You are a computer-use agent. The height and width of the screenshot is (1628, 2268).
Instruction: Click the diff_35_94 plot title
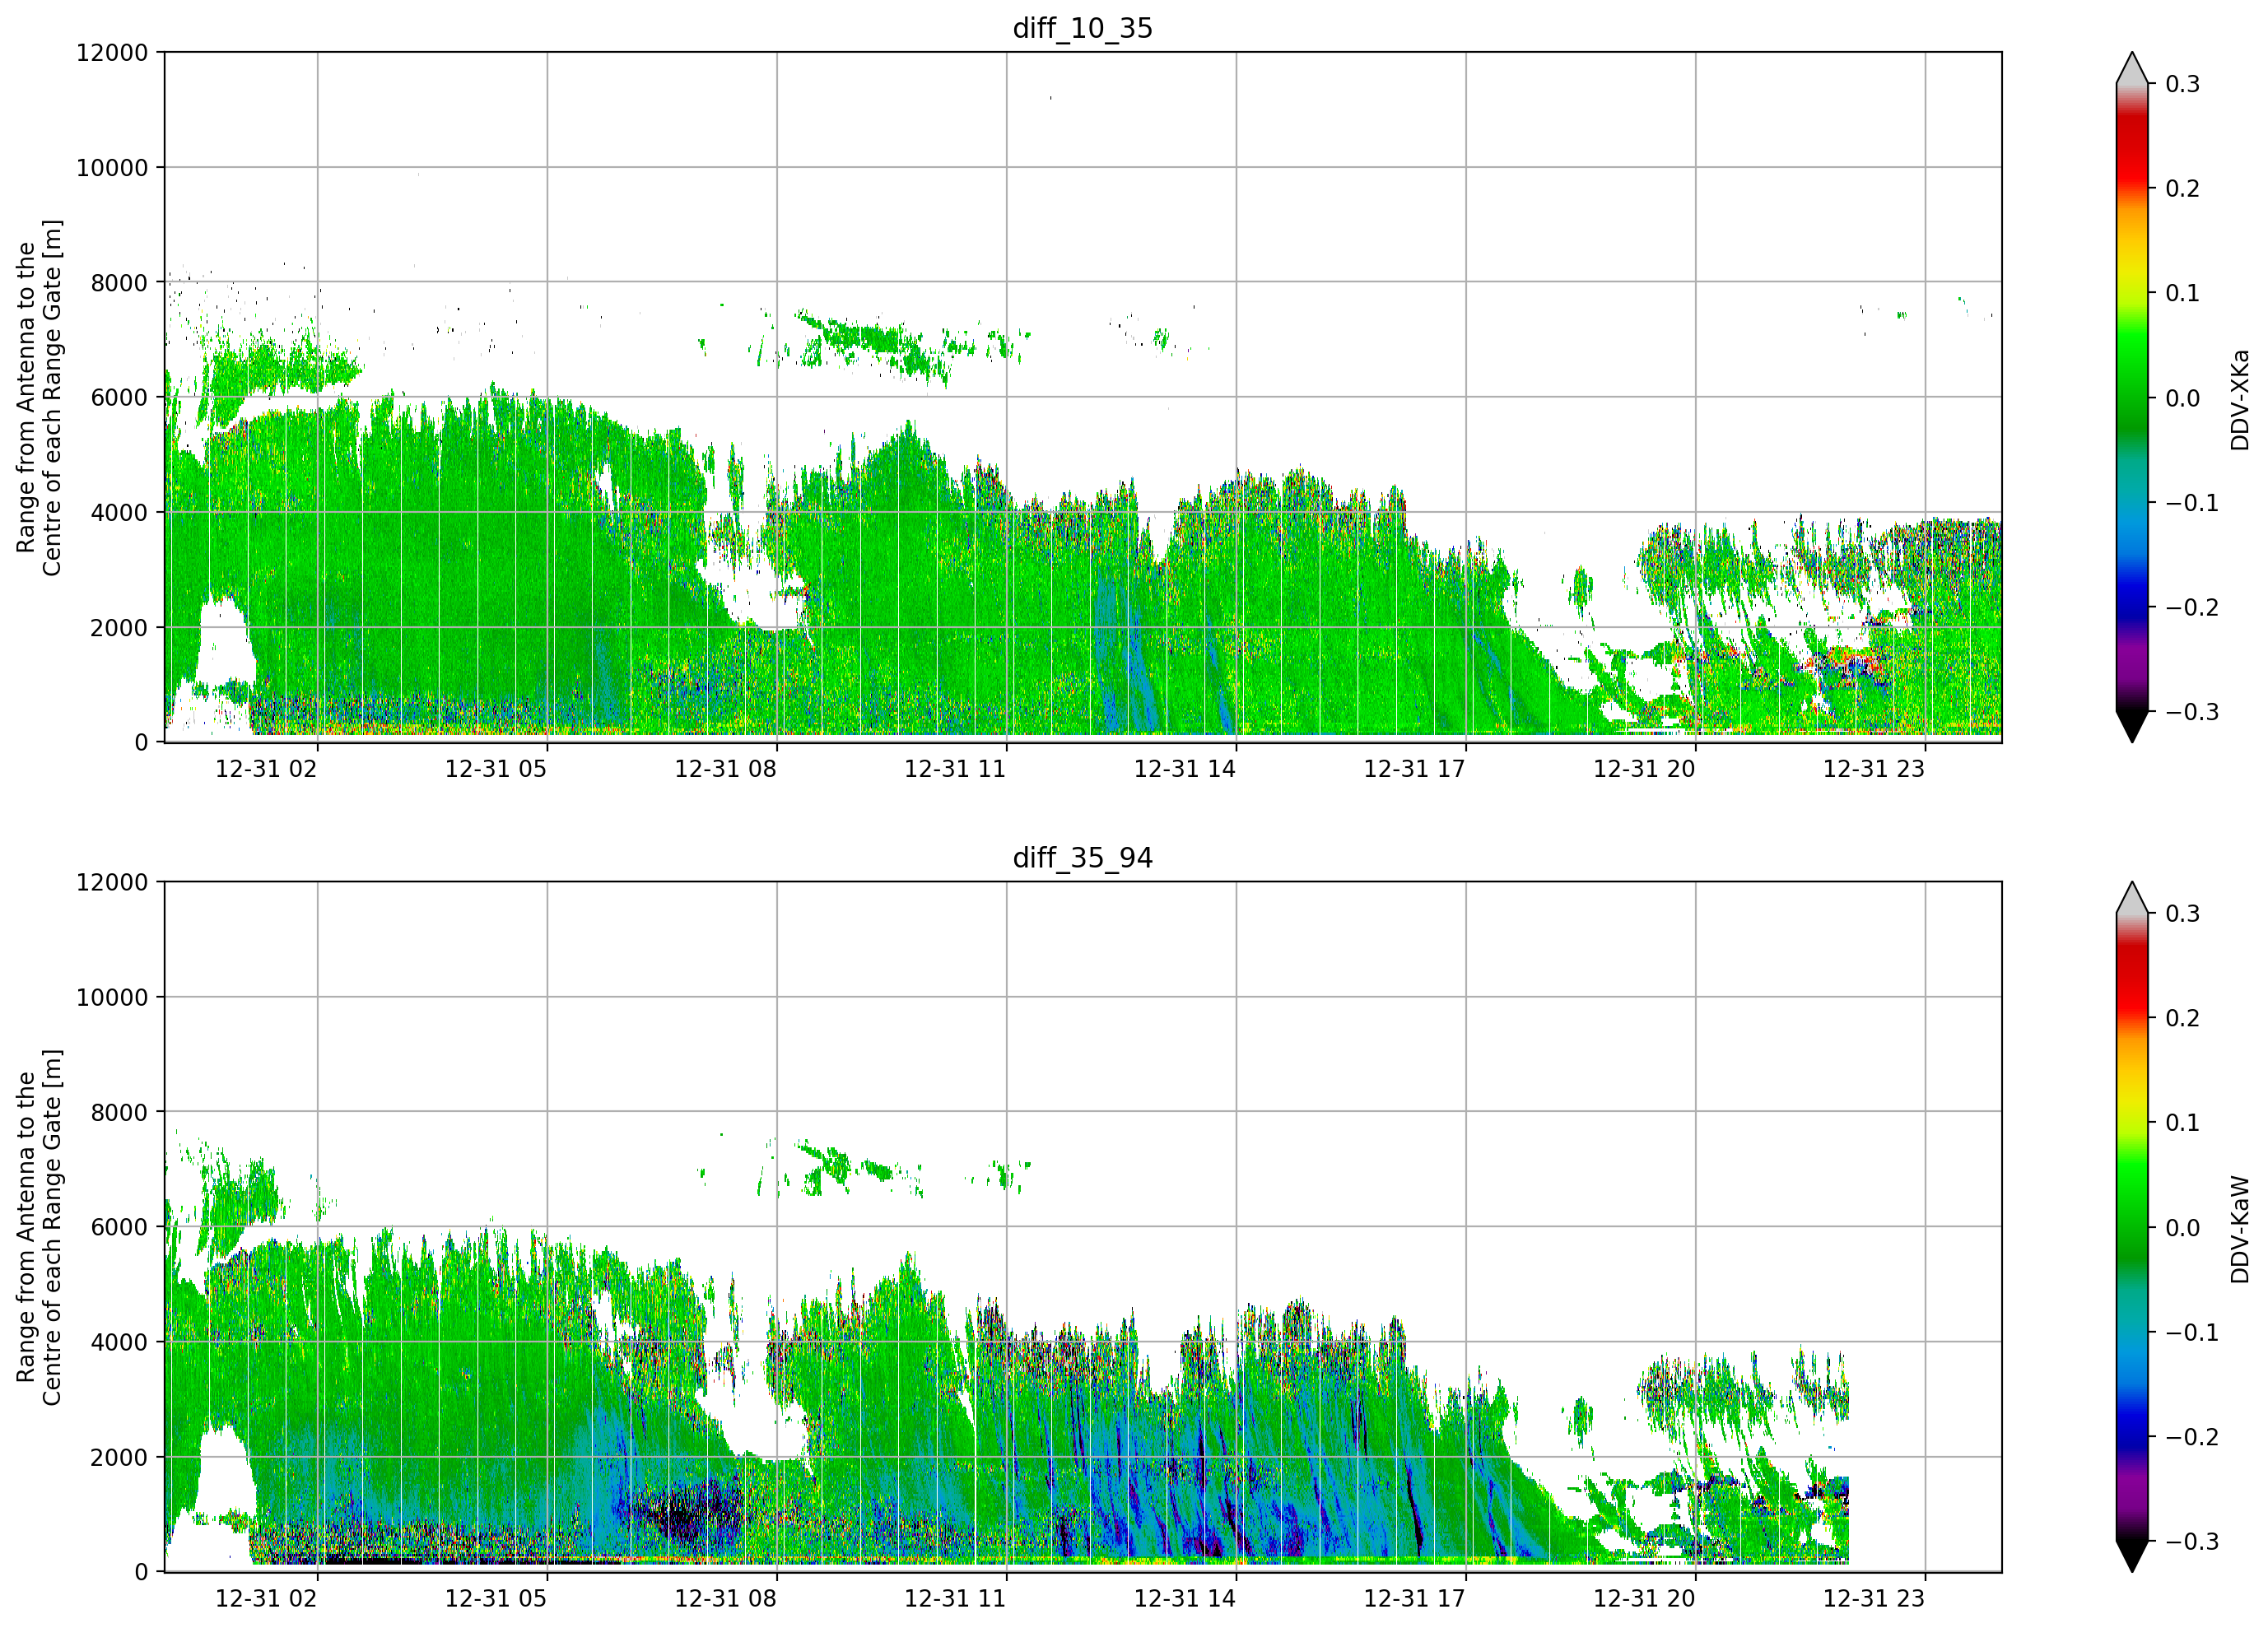1082,858
